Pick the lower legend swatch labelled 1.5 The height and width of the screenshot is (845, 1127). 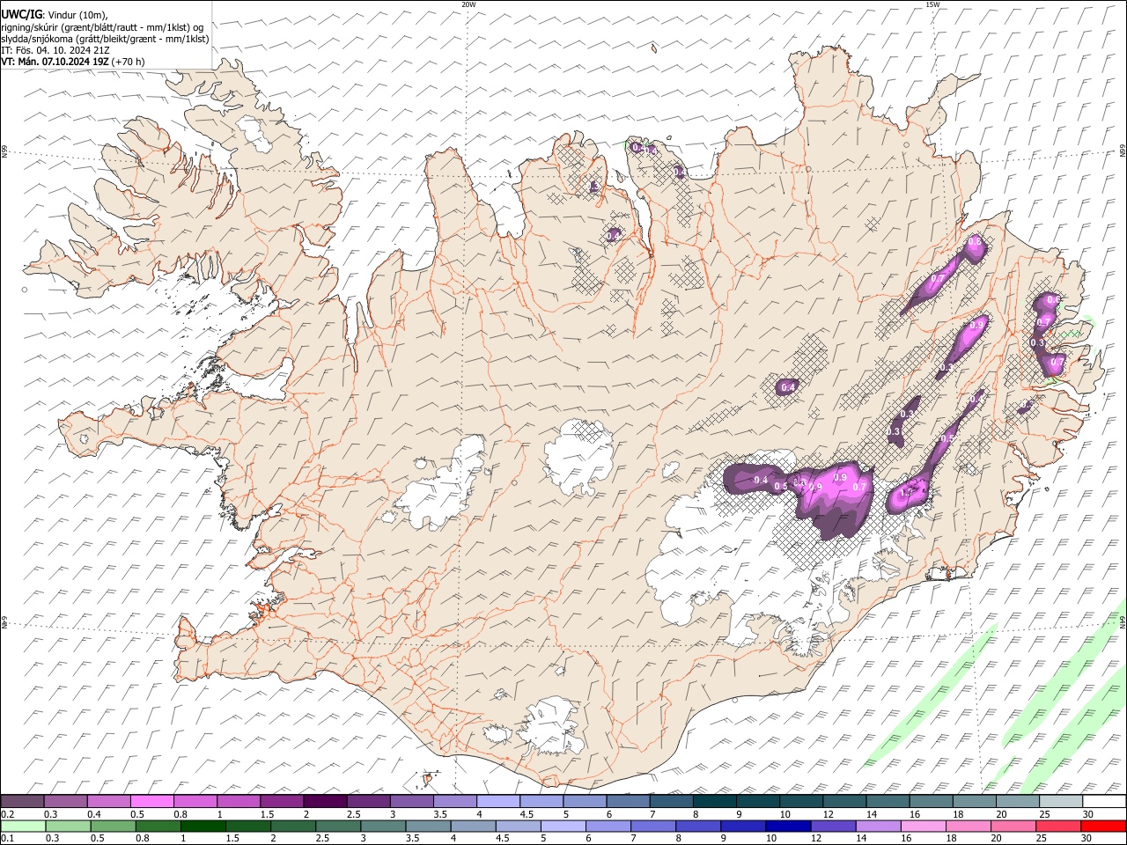click(x=247, y=826)
